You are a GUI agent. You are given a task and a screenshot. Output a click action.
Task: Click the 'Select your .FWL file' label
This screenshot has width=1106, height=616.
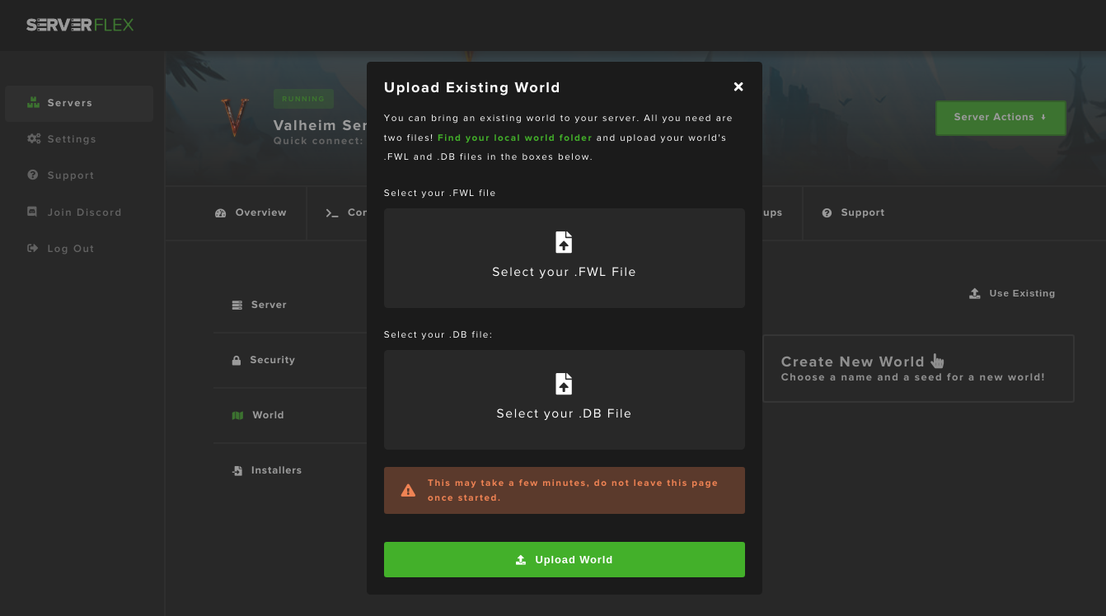pyautogui.click(x=439, y=193)
